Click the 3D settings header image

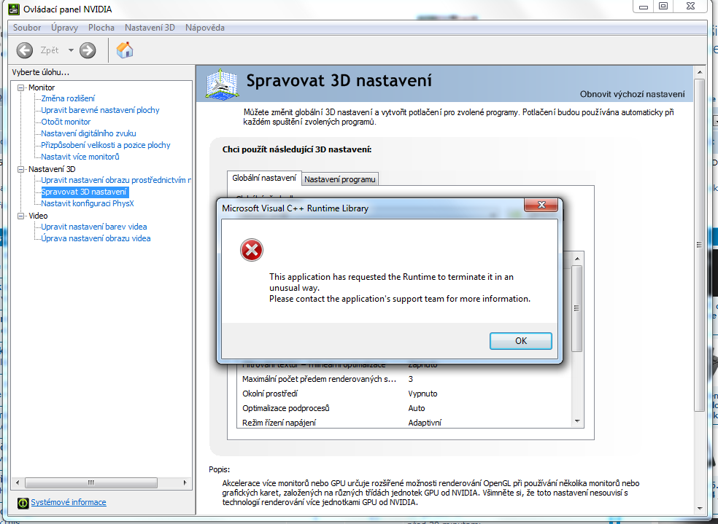click(x=222, y=84)
